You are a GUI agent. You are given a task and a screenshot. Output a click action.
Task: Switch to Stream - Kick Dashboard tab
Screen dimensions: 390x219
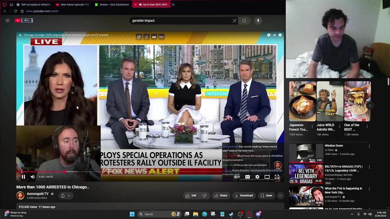112,5
